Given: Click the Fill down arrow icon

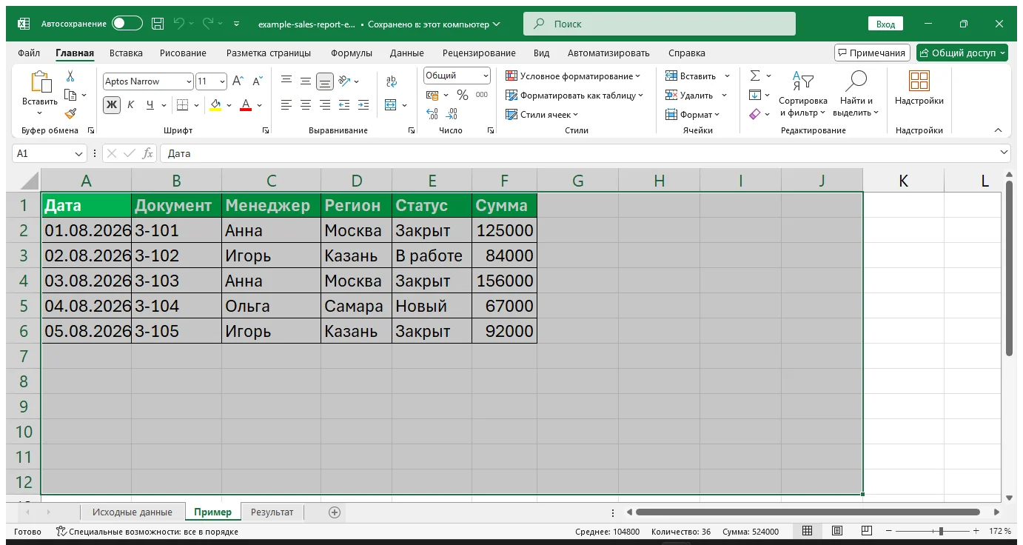Looking at the screenshot, I should 755,95.
